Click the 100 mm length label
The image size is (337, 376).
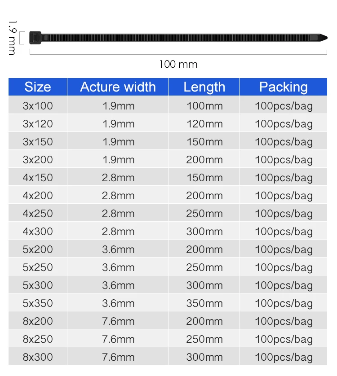point(178,64)
